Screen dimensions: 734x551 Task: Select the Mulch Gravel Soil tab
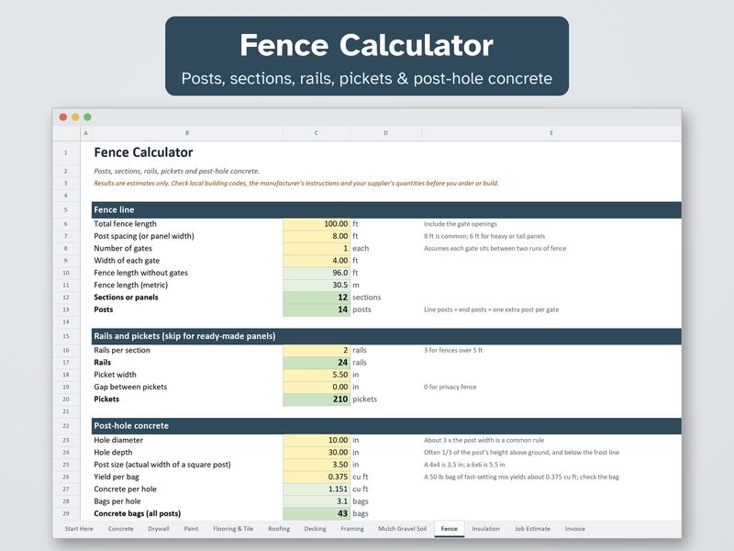[402, 529]
